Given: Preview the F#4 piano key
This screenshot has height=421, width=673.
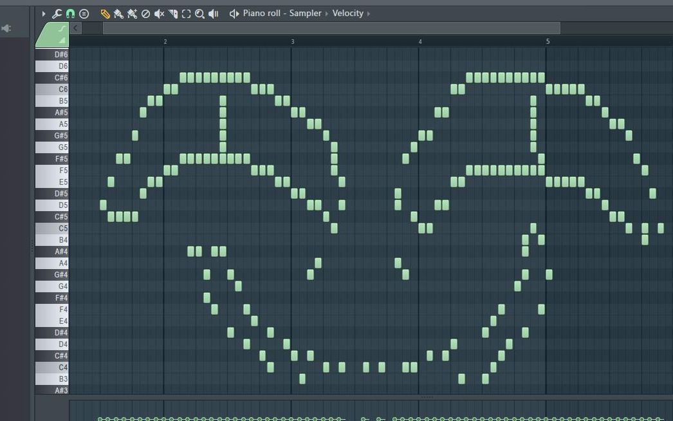Looking at the screenshot, I should [x=52, y=298].
